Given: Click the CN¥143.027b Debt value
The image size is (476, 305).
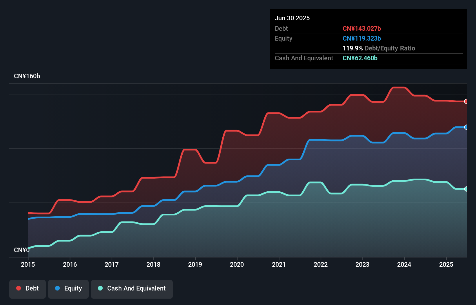Looking at the screenshot, I should pyautogui.click(x=362, y=28).
